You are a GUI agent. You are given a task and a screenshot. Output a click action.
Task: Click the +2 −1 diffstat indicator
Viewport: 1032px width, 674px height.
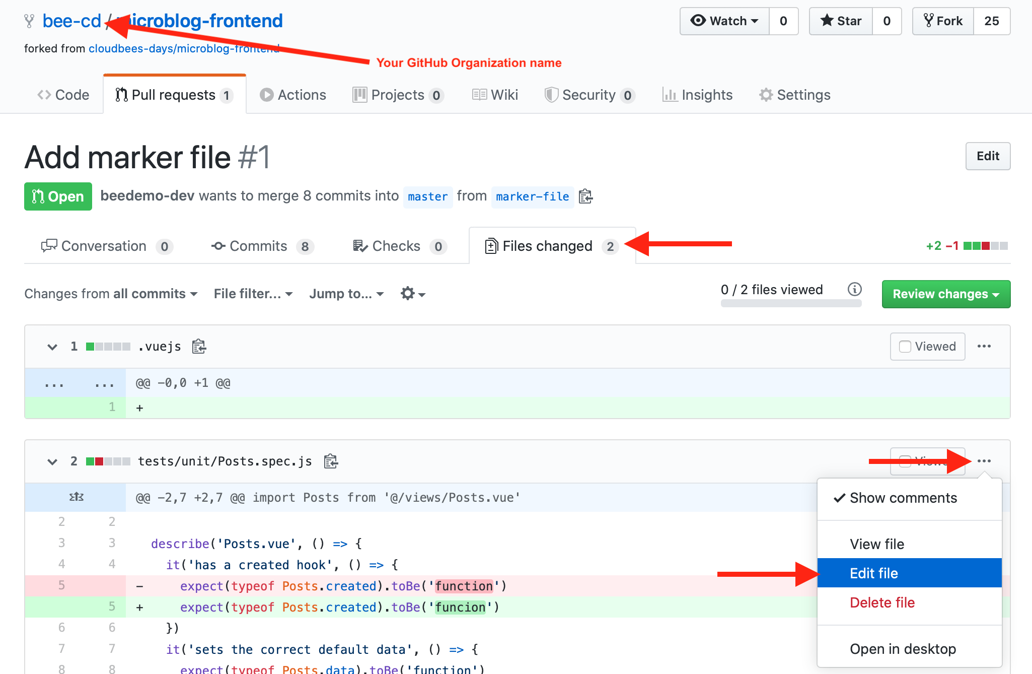[x=967, y=246]
